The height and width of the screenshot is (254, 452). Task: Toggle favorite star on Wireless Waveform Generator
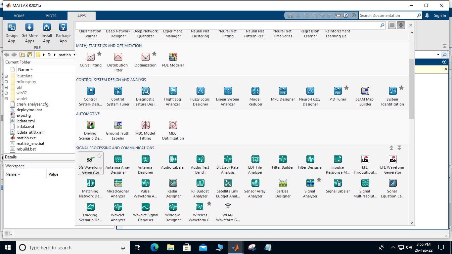coord(209,203)
